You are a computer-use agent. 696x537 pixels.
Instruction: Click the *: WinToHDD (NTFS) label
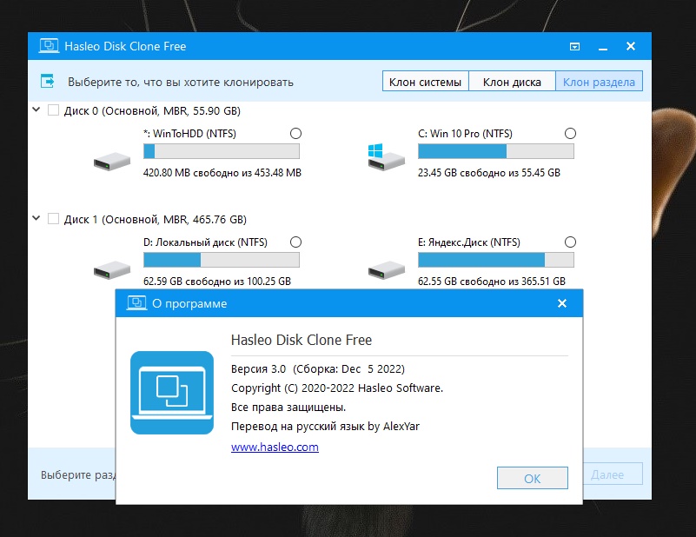[x=190, y=134]
